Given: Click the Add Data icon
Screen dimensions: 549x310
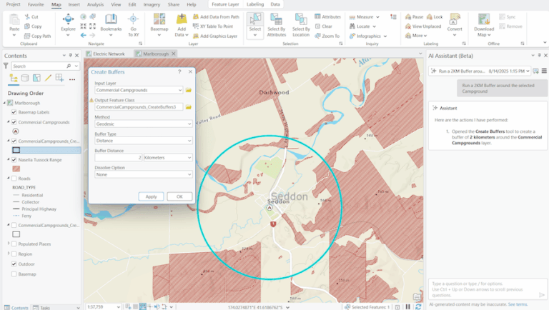Looking at the screenshot, I should tap(182, 19).
